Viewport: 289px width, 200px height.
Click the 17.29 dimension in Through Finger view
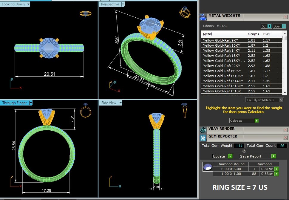46,190
